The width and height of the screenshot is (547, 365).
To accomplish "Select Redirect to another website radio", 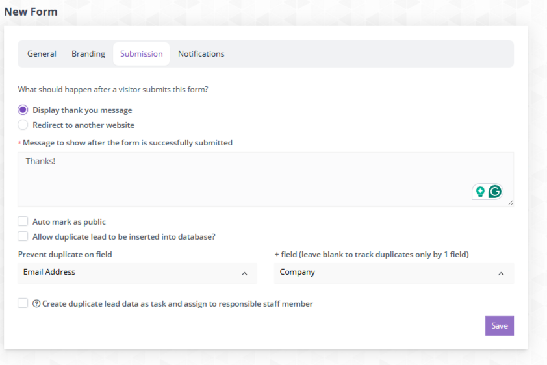I will tap(23, 125).
